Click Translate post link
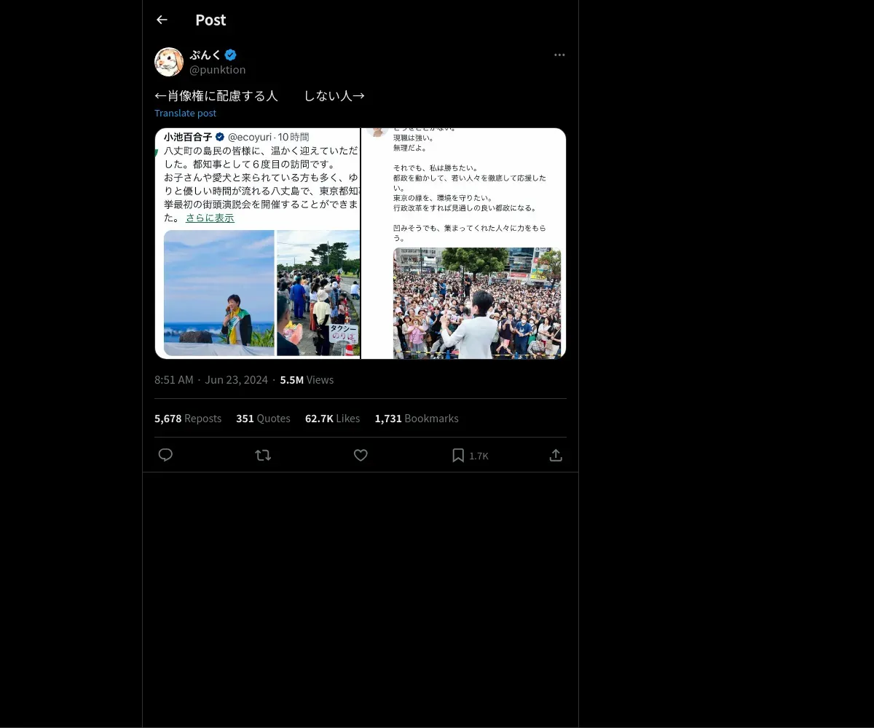The image size is (874, 728). [185, 113]
